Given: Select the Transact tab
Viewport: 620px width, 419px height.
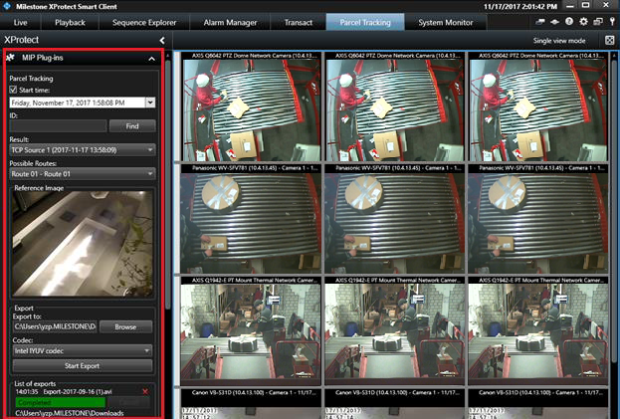Looking at the screenshot, I should click(299, 23).
